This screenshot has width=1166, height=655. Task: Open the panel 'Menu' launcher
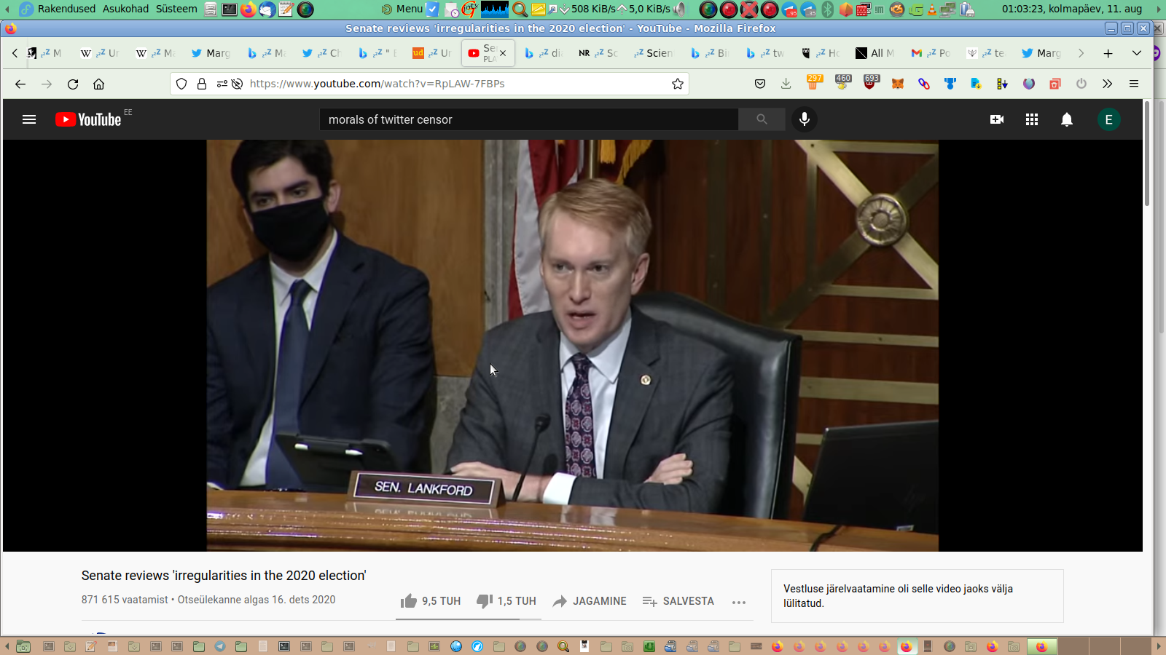point(402,9)
